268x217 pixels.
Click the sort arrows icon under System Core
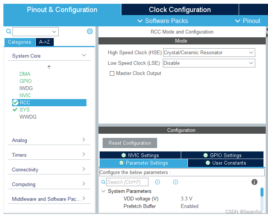49,67
